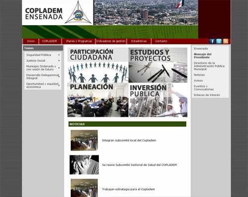The image size is (248, 197).
Task: Click black-and-white thumbnail of Subcomité de Salud news
Action: click(84, 165)
